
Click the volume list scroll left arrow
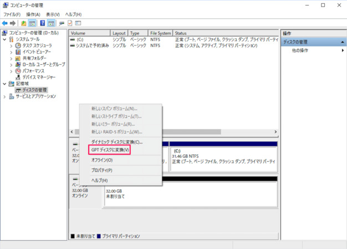72,132
